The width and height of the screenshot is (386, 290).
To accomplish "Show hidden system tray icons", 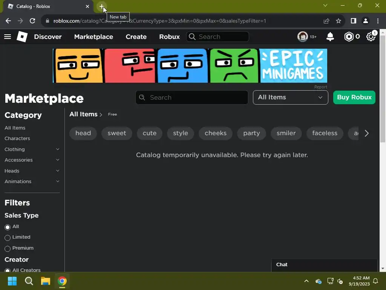I will pos(306,281).
